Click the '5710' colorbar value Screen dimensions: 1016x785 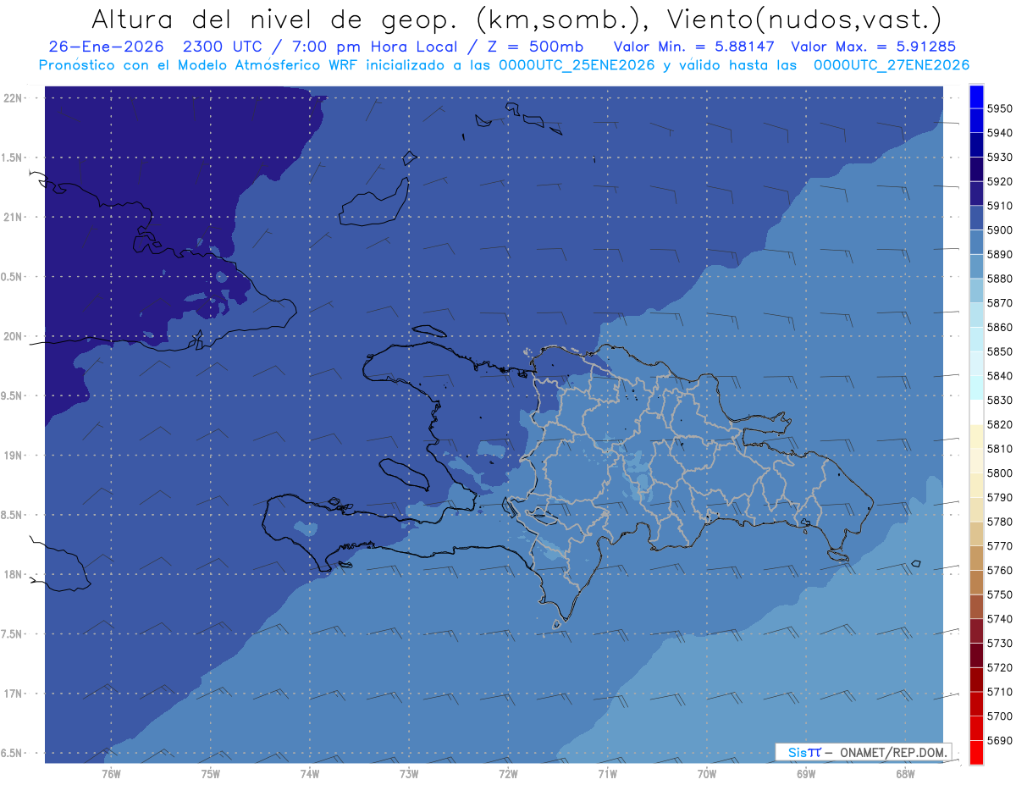[x=999, y=692]
